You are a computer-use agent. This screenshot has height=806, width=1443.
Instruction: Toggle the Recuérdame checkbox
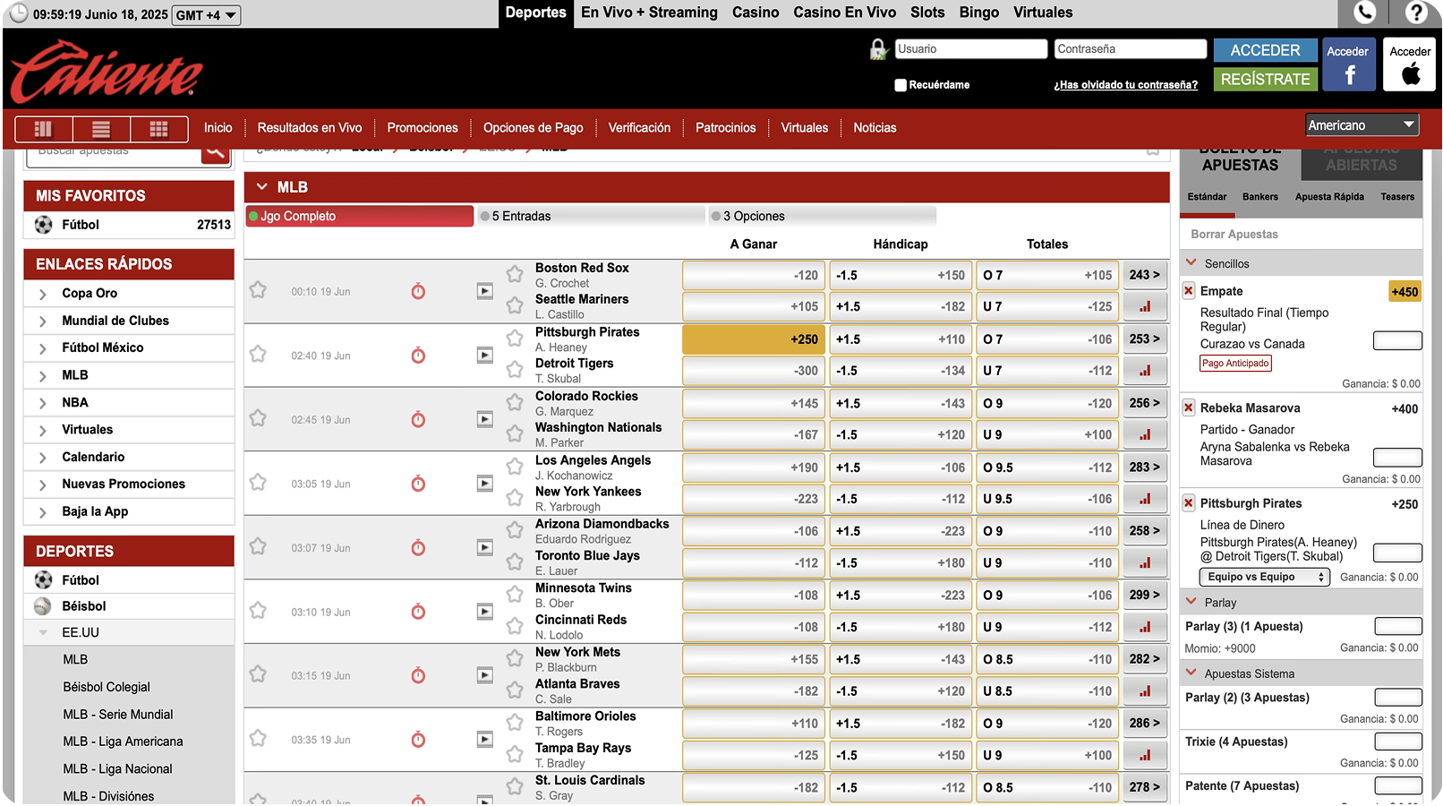tap(901, 85)
